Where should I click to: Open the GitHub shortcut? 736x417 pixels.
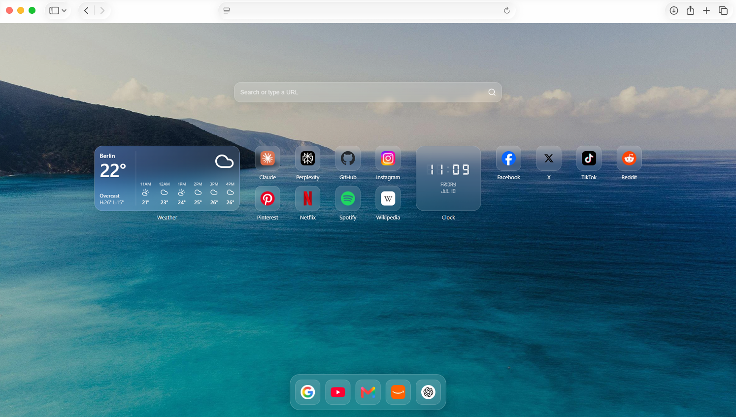click(x=348, y=159)
